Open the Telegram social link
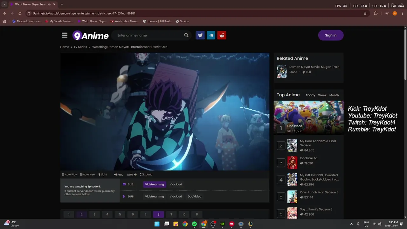 [x=211, y=35]
